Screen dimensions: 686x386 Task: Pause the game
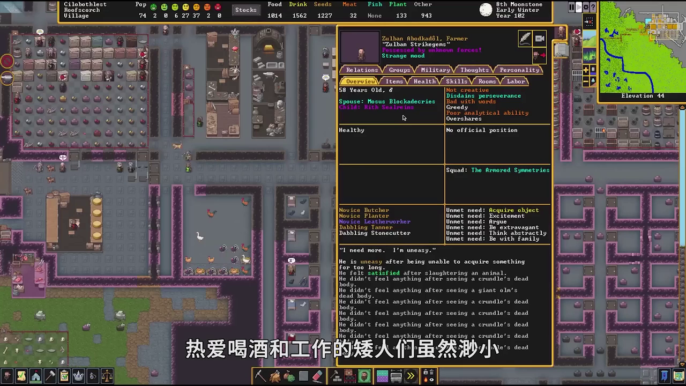(x=571, y=7)
